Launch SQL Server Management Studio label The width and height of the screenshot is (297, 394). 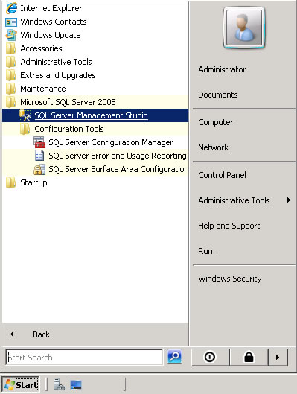91,115
